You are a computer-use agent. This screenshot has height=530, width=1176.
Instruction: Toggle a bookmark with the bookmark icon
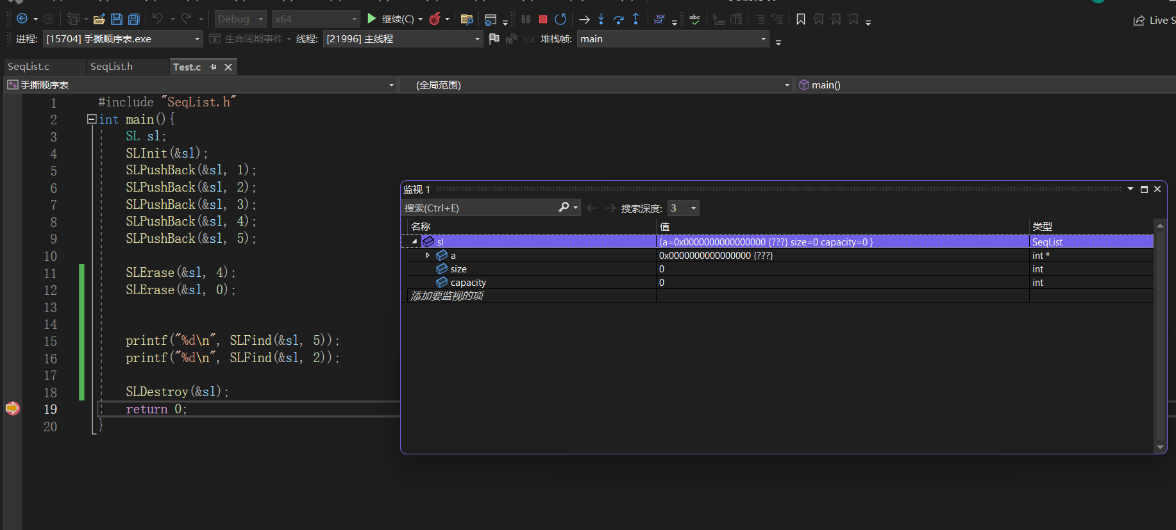[801, 19]
